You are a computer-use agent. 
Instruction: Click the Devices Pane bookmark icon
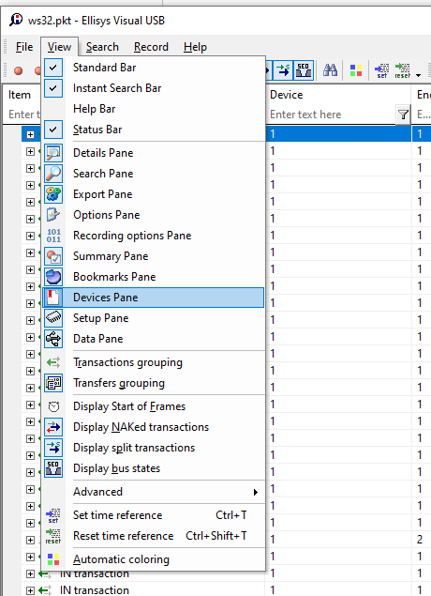coord(53,298)
